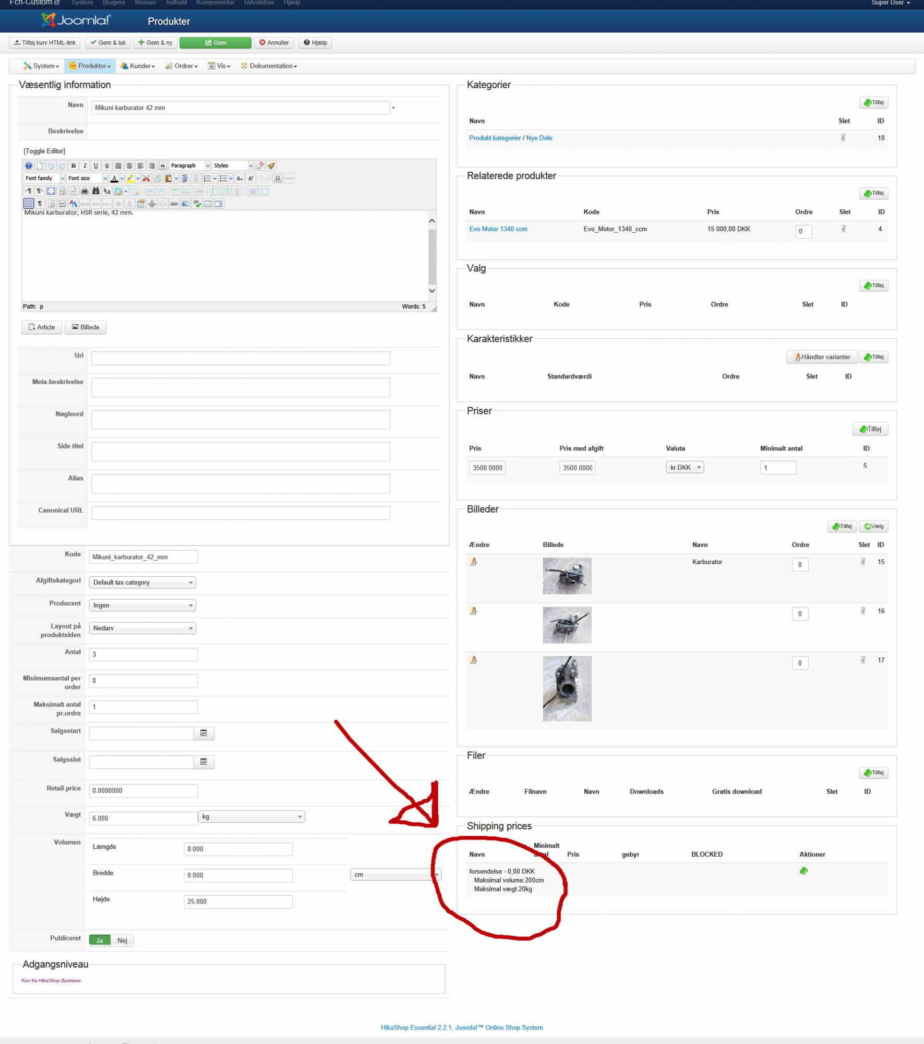Click the Toggle Editor link
The height and width of the screenshot is (1044, 924).
[x=44, y=151]
